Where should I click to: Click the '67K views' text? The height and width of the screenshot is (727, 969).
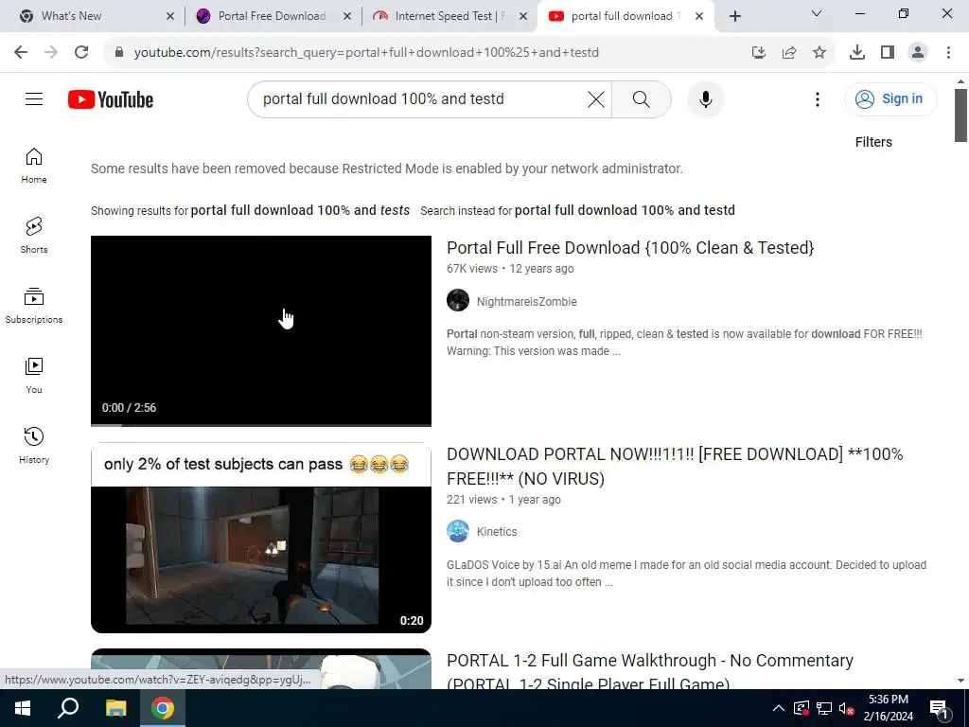(472, 268)
